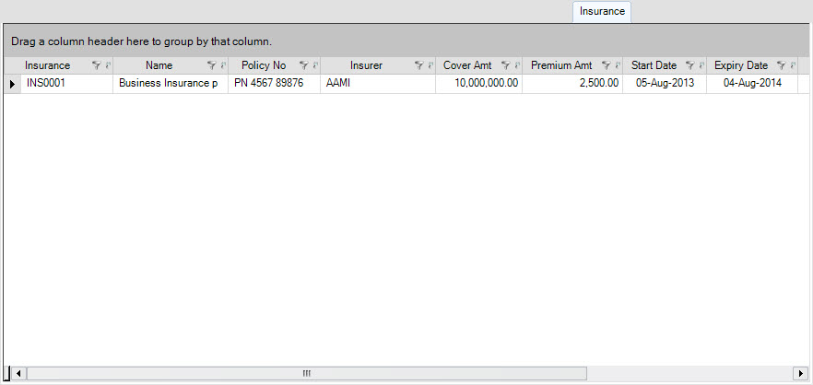Select the row indicator arrow for INS0001
This screenshot has width=813, height=385.
13,84
